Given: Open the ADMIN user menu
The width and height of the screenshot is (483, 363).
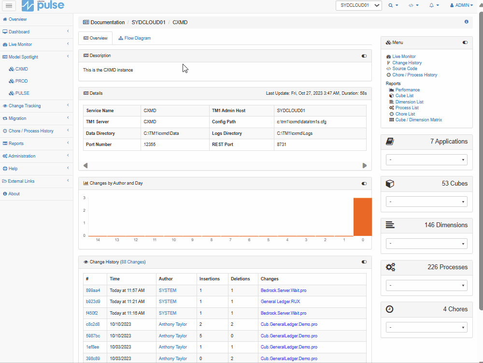Looking at the screenshot, I should tap(461, 5).
